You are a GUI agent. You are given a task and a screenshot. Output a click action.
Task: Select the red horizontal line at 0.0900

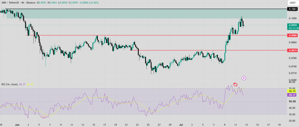pos(157,35)
